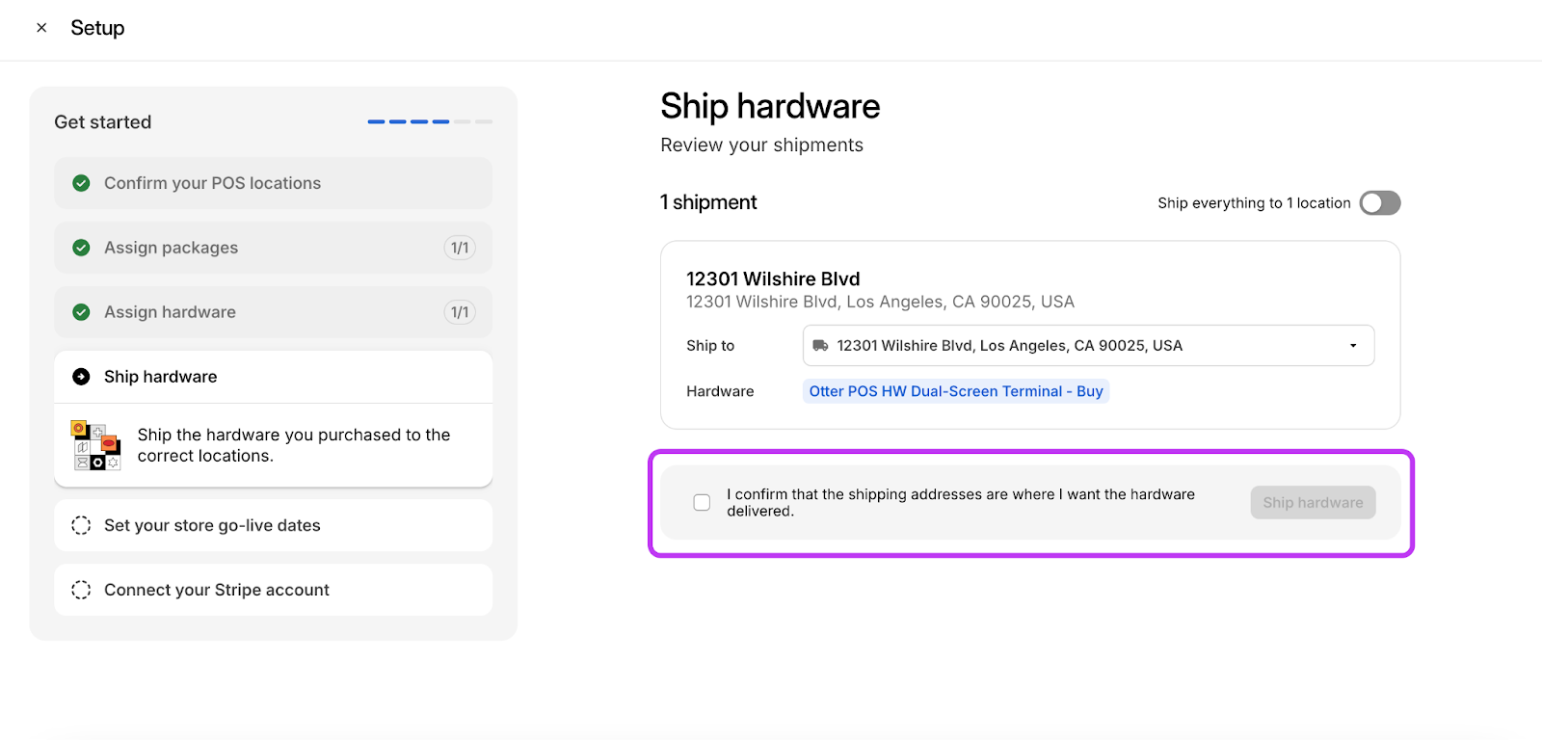
Task: Click green checkmark icon next to Assign hardware
Action: [x=82, y=312]
